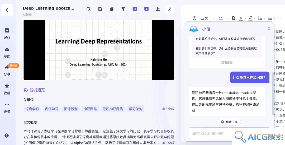285x145 pixels.
Task: Expand the bulleted list dropdown arrow
Action: point(274,18)
